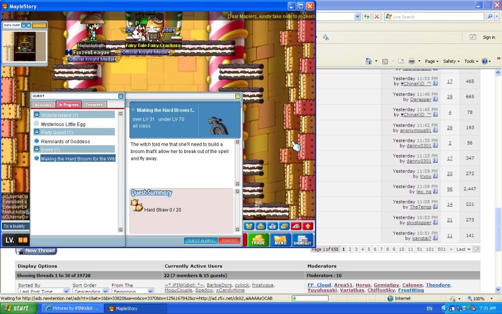Click the translate icon in the browser toolbar

[x=326, y=37]
